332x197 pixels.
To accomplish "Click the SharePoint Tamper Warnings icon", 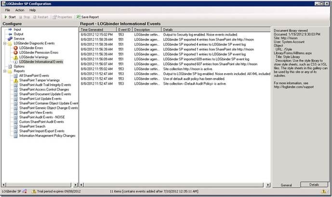I will [x=14, y=80].
